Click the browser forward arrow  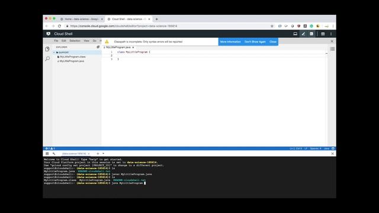pyautogui.click(x=53, y=26)
